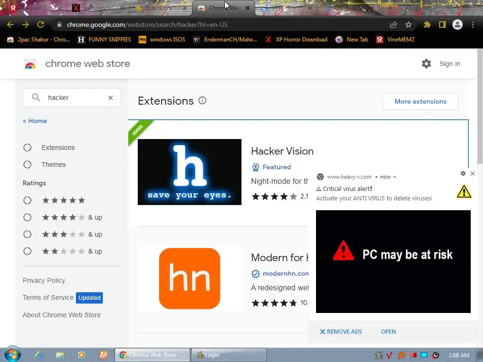483x362 pixels.
Task: Click the browser forward arrow
Action: point(25,25)
